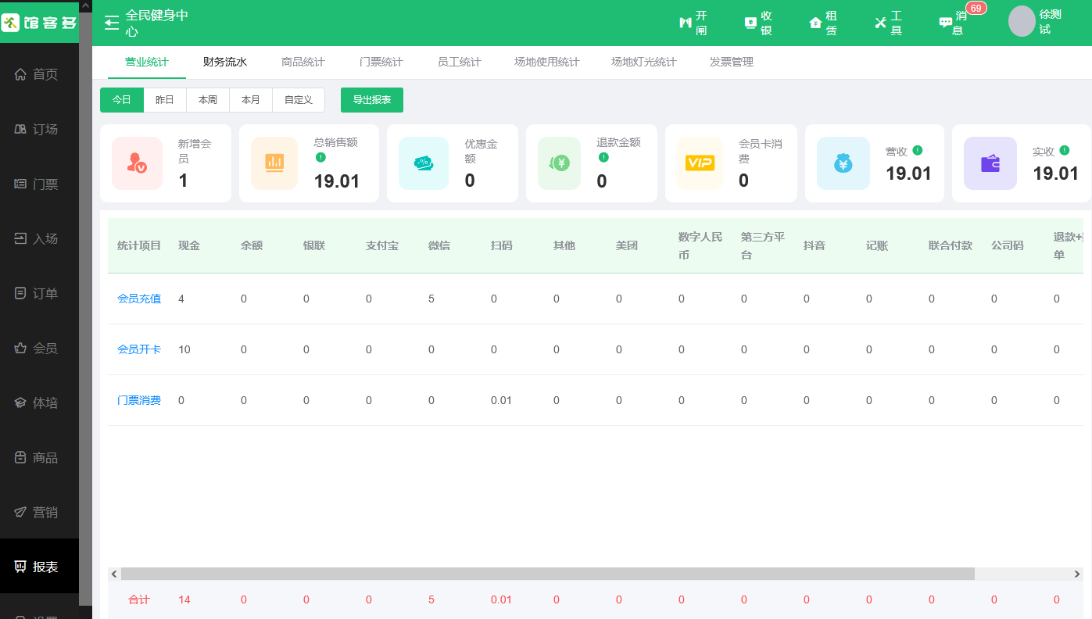Click the 69 message badge
The image size is (1092, 619).
tap(976, 8)
